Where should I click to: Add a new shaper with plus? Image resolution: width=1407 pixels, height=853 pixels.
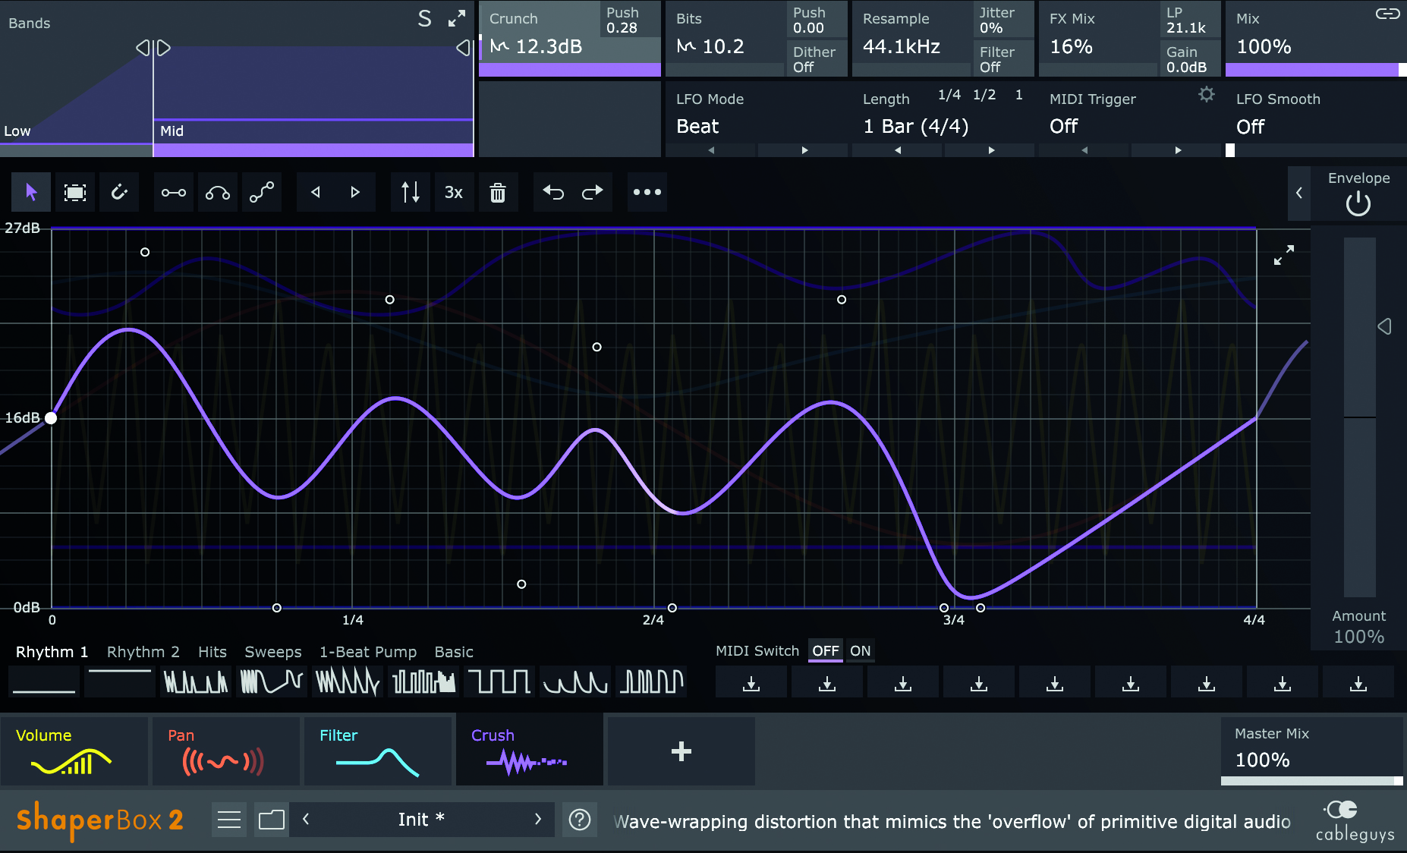(681, 751)
